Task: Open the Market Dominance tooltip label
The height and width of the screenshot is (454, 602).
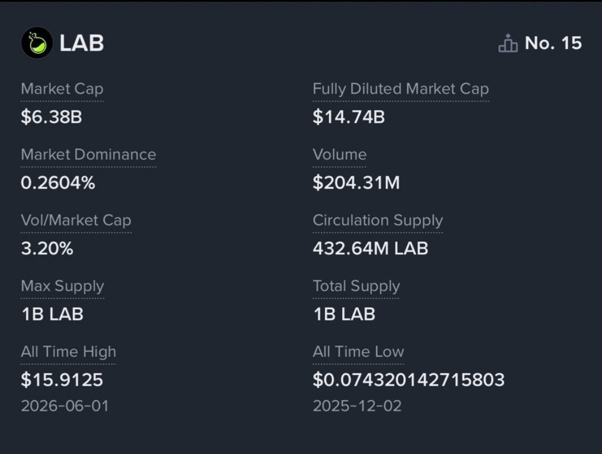Action: click(x=88, y=154)
